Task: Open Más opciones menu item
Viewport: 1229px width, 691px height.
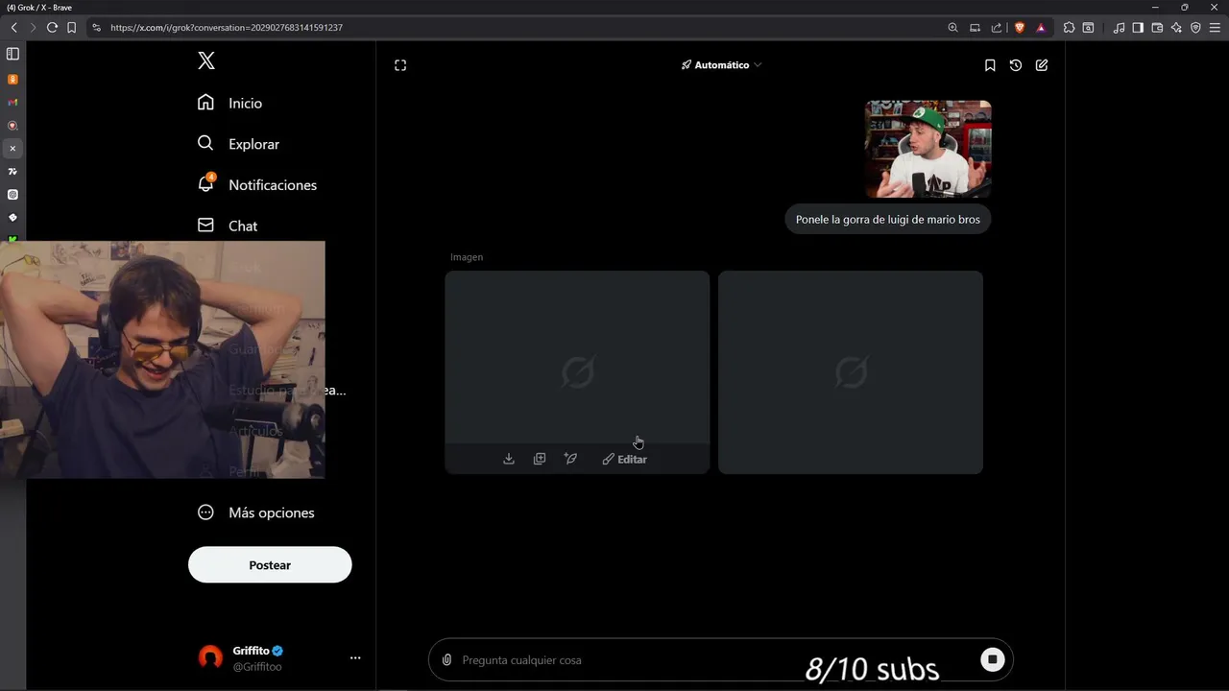Action: click(x=255, y=512)
